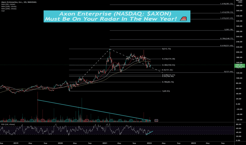
Task: Click the extension label 0(121.66)
Action: 228,71
